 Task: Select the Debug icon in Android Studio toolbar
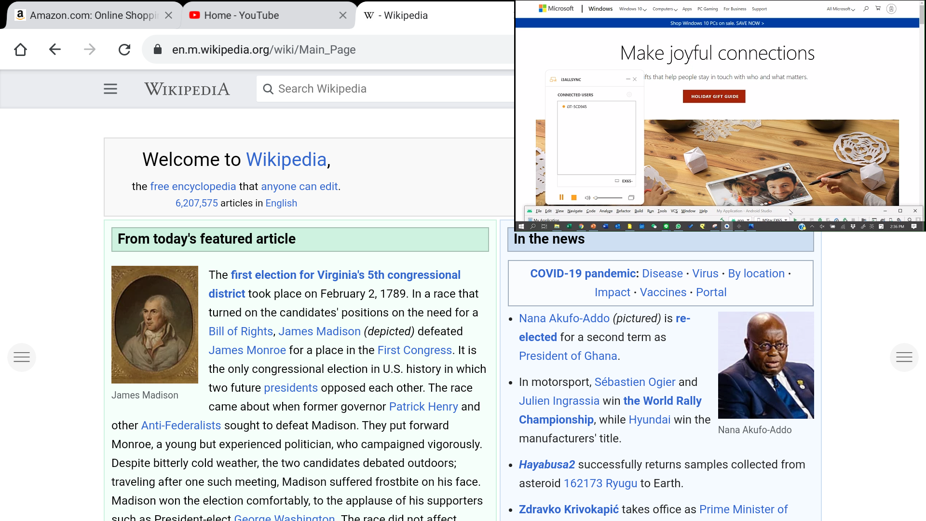pos(820,220)
